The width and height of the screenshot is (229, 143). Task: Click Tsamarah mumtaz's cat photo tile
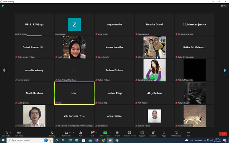coord(195,116)
